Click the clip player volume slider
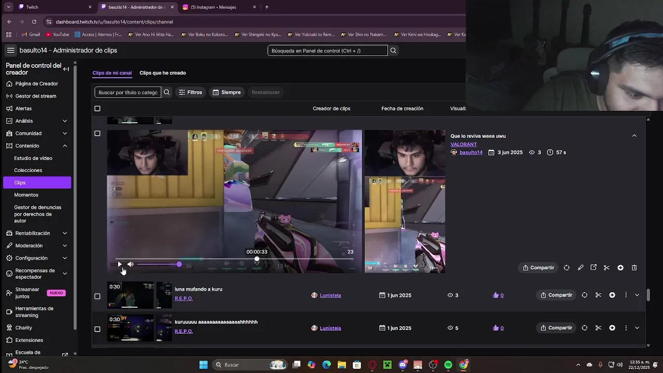The image size is (663, 373). [x=159, y=265]
